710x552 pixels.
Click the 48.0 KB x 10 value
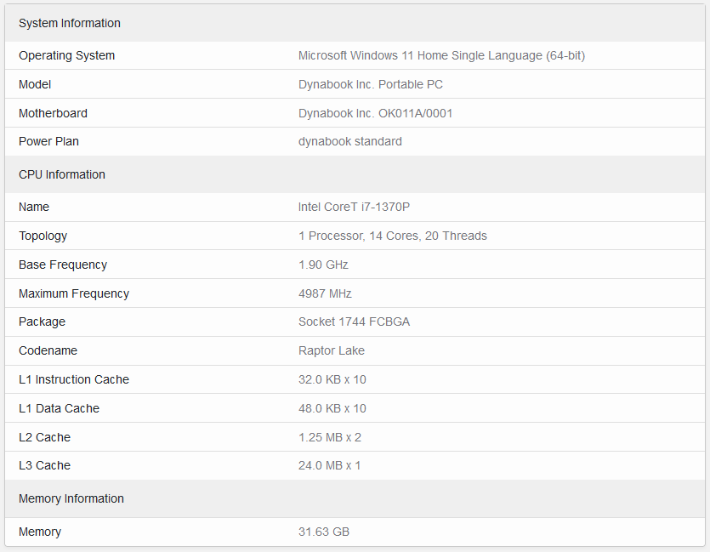click(x=332, y=409)
